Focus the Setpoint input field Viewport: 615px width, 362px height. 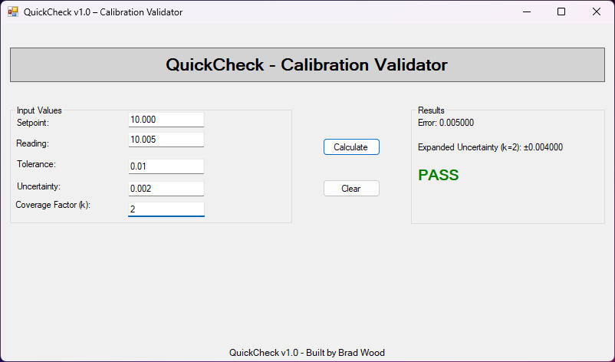coord(166,120)
